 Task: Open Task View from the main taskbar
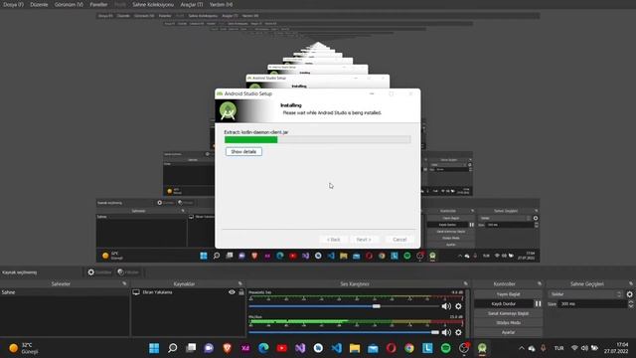coord(191,348)
